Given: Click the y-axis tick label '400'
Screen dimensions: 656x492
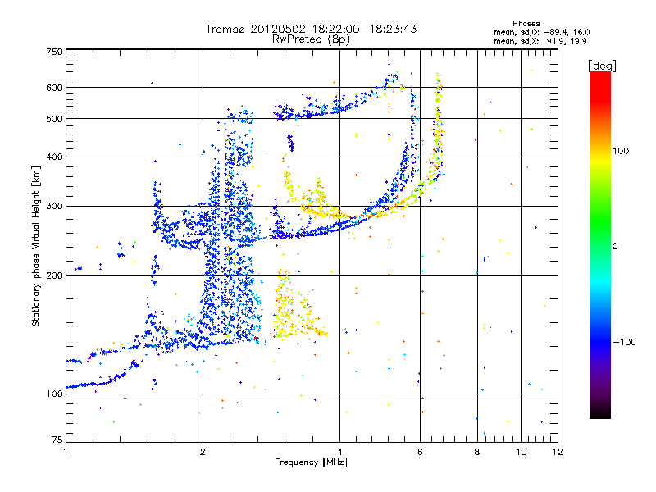Looking at the screenshot, I should point(54,157).
